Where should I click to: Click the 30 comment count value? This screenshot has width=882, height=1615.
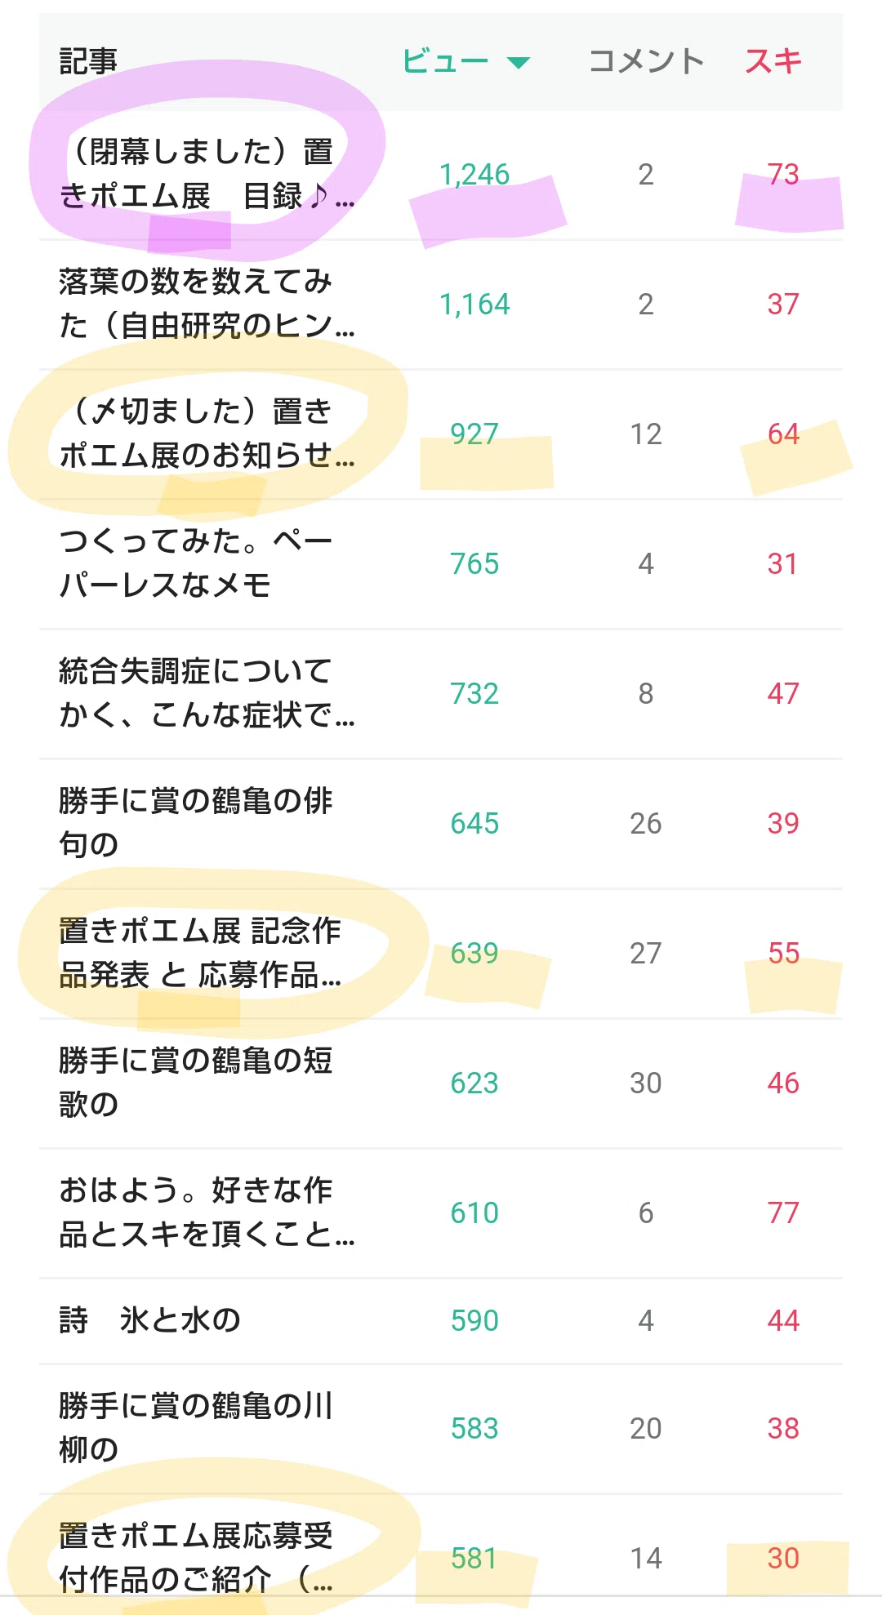(x=645, y=1083)
